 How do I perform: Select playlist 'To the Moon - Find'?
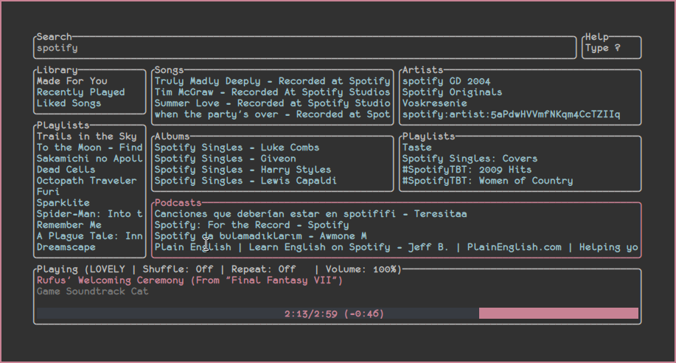pos(90,148)
